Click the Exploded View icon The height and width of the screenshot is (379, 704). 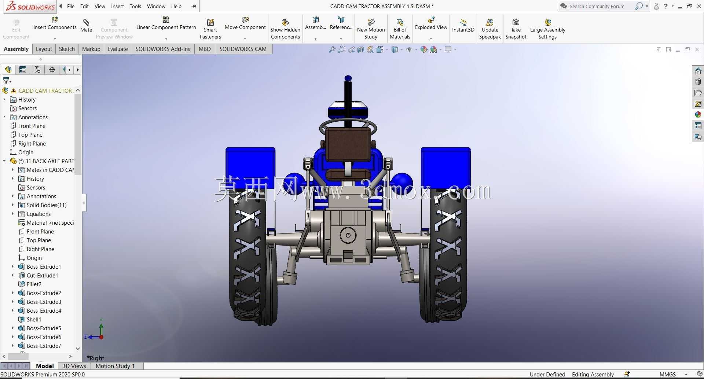[431, 20]
